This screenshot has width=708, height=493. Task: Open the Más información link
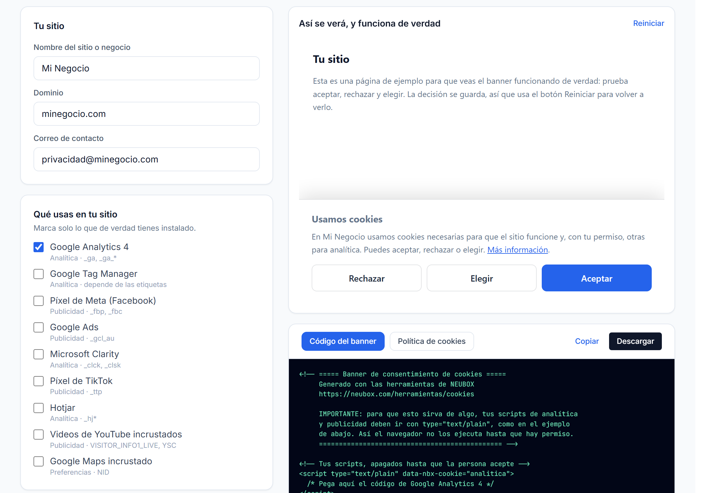517,250
